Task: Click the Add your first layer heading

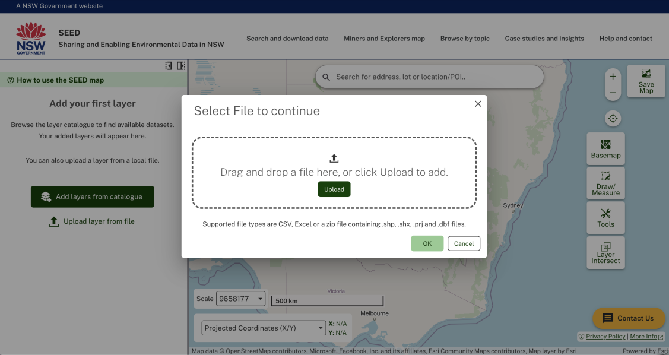Action: point(93,103)
